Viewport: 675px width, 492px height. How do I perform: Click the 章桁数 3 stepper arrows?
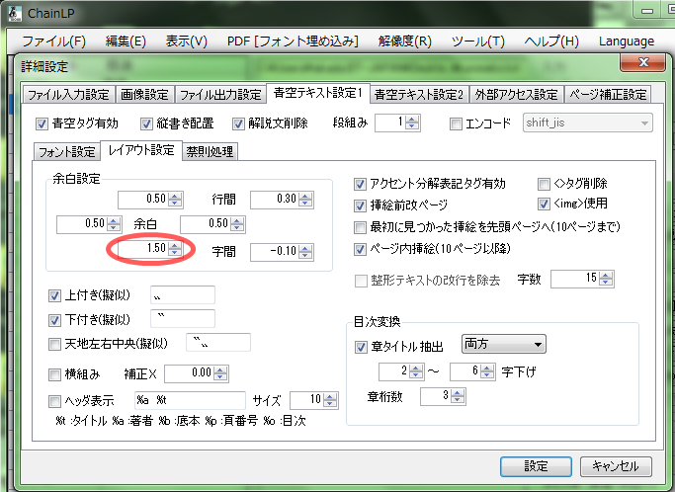coord(458,396)
